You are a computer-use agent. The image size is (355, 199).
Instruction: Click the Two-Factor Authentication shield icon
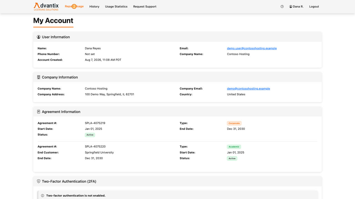tap(39, 182)
